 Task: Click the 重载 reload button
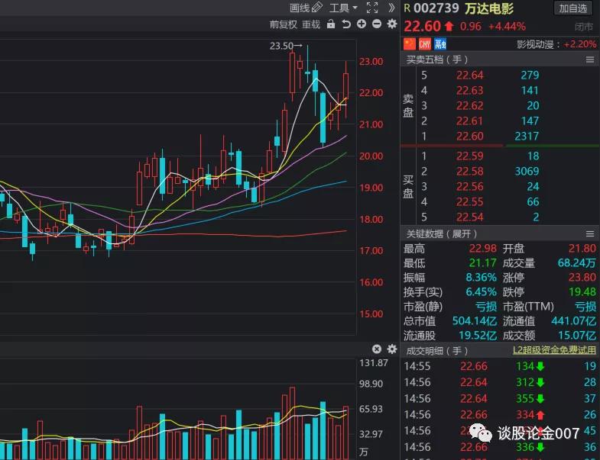pos(311,24)
